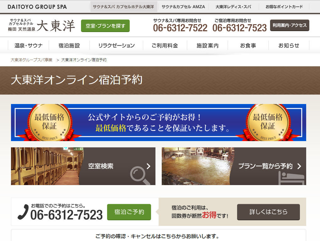
Task: Click the chevron arrow on プラン一覧から予約
Action: (x=299, y=166)
